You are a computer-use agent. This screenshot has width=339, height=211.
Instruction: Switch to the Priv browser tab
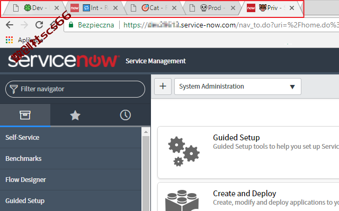coord(271,8)
